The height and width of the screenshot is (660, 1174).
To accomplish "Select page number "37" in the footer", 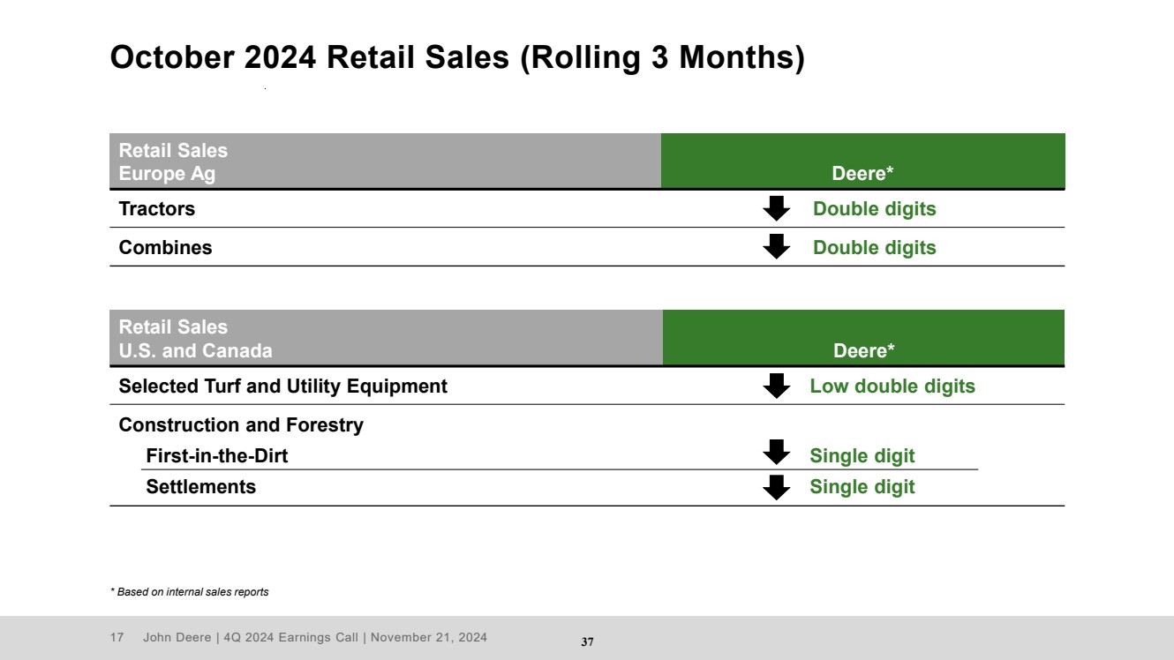I will (x=587, y=641).
